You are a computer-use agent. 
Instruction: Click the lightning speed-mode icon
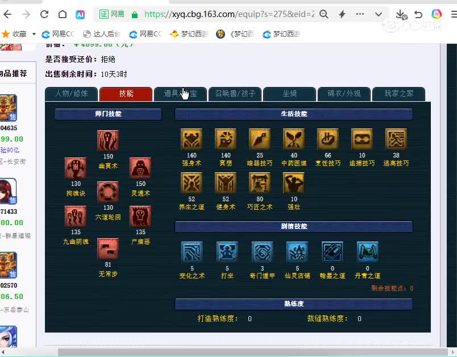pyautogui.click(x=342, y=14)
